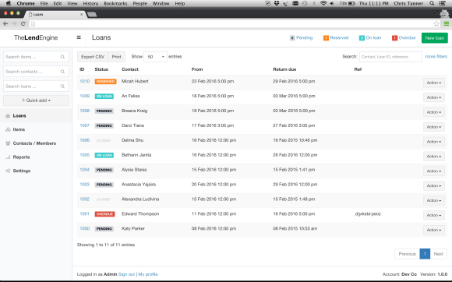Screen dimensions: 452x282
Task: Open Action dropdown for Micah Hubert
Action: (434, 83)
